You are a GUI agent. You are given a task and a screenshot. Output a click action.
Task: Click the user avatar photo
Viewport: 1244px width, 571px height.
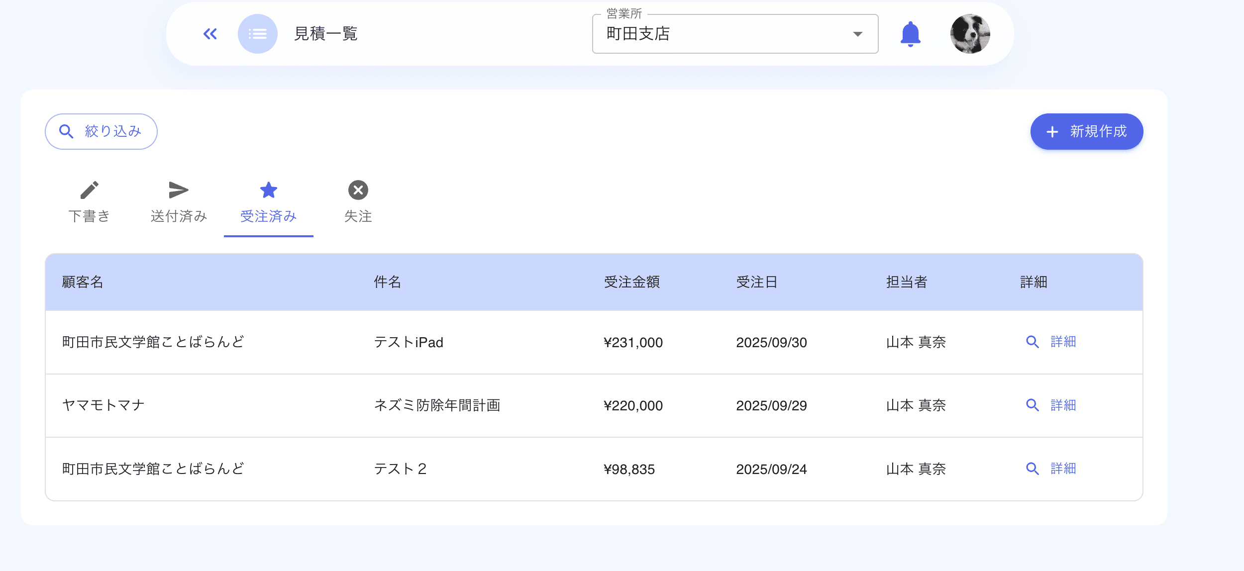971,34
